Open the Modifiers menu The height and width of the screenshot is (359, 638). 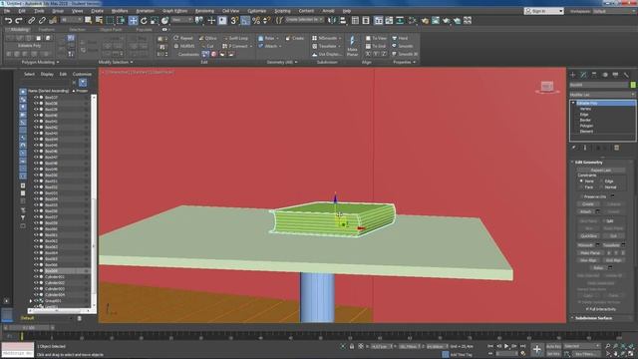[x=120, y=11]
